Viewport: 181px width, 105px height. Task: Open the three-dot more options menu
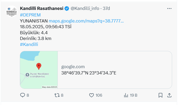(x=169, y=9)
